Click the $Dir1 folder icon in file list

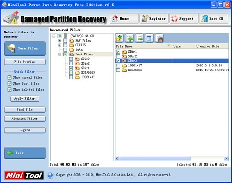[124, 52]
